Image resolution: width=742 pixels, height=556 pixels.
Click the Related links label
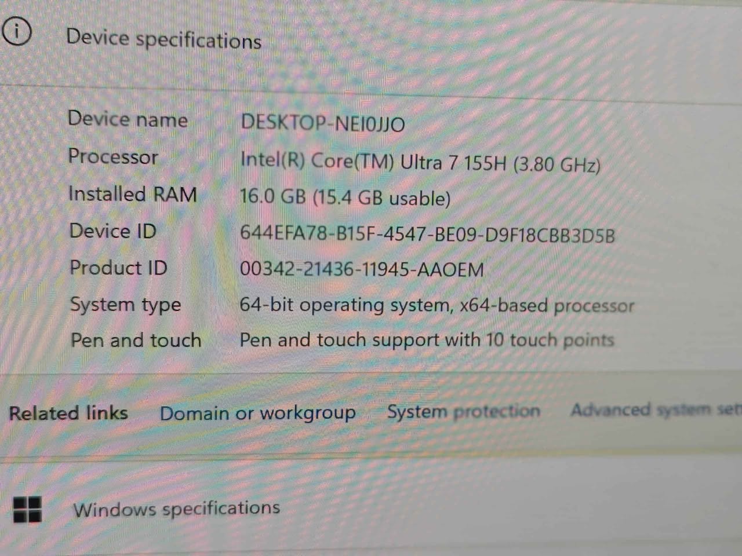pos(68,413)
